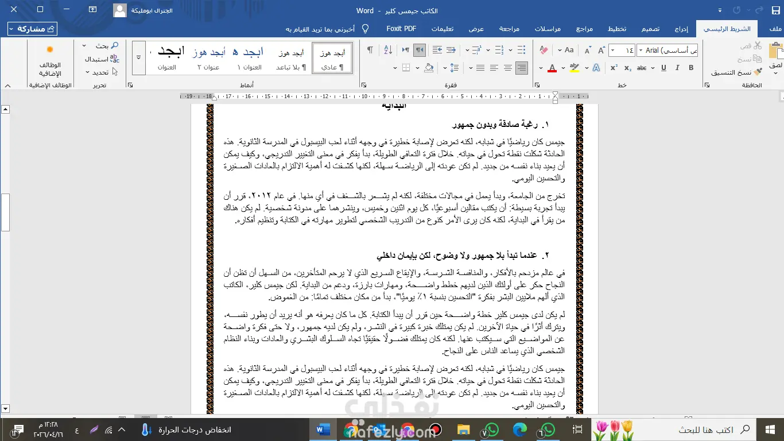Click the Tell Me lightbulb icon
The height and width of the screenshot is (441, 784).
click(365, 29)
